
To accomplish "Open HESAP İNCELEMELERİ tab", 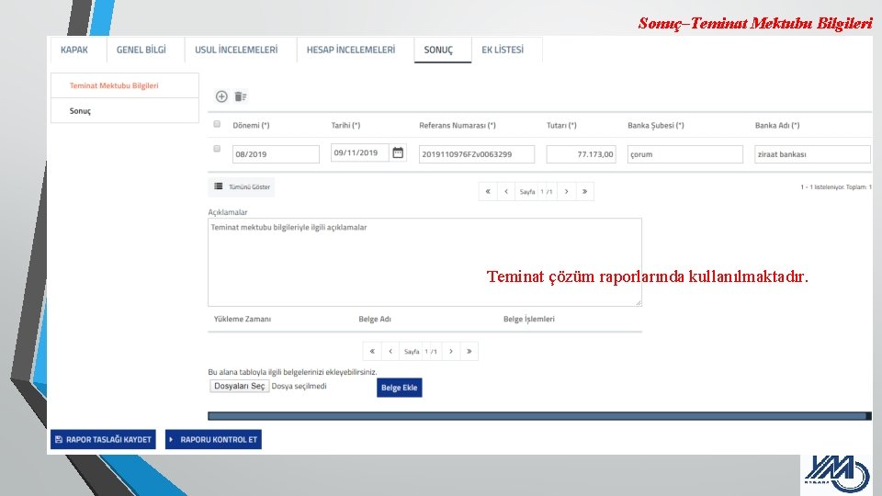I will point(351,50).
